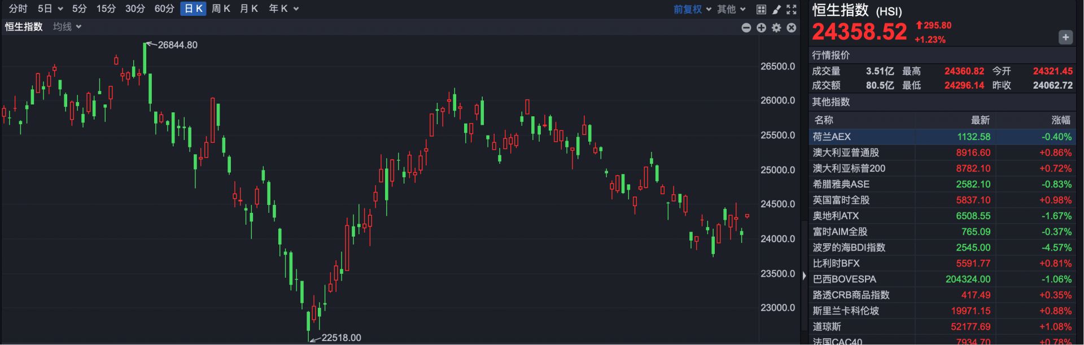This screenshot has height=345, width=1084.
Task: Select the 荷兰AEX index row
Action: click(x=942, y=137)
